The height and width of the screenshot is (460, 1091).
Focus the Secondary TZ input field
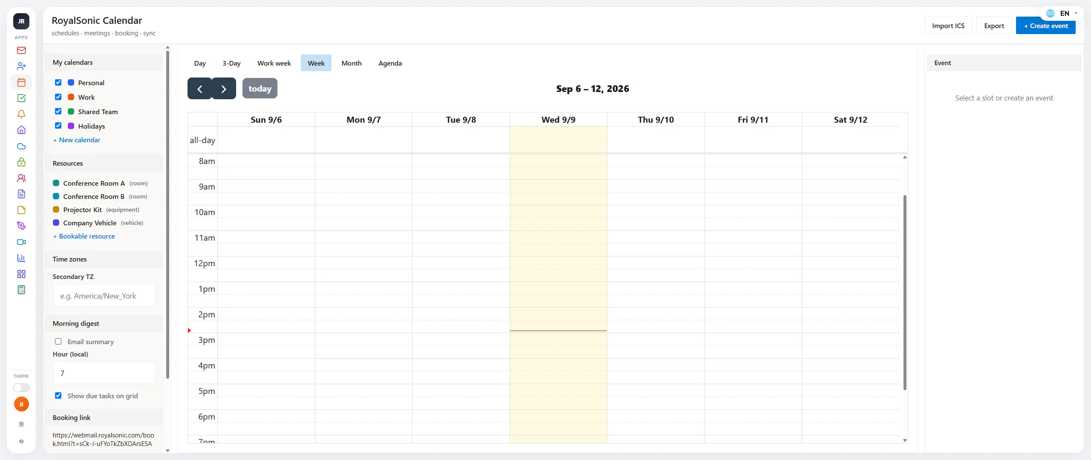point(104,296)
